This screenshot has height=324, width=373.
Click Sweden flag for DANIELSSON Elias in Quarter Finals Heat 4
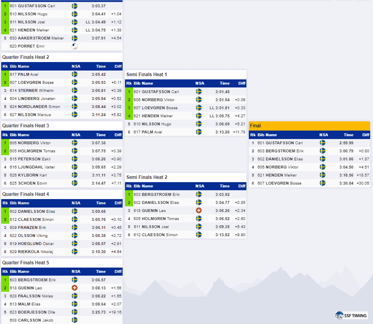coord(75,211)
